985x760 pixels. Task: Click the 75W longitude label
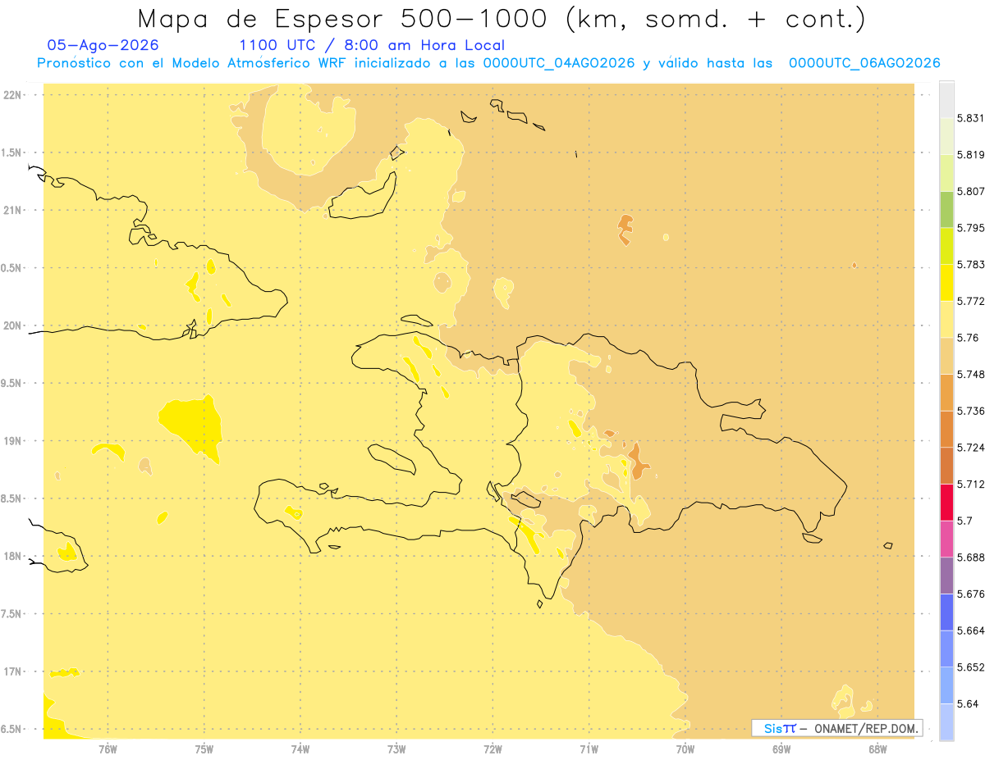click(x=204, y=749)
